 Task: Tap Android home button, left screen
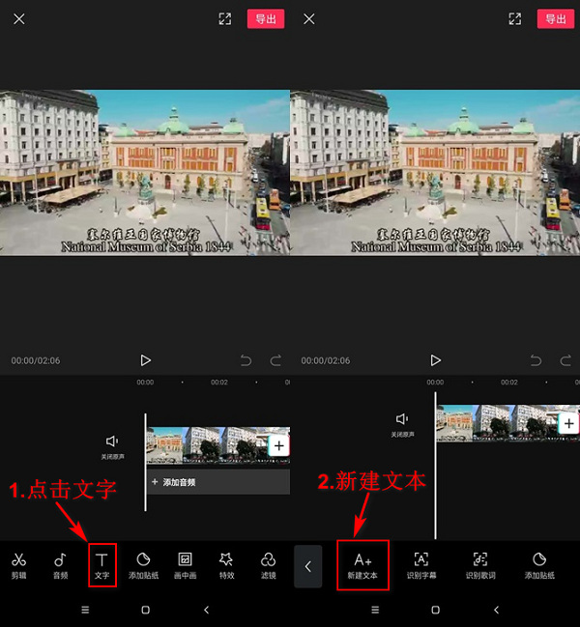(x=146, y=610)
